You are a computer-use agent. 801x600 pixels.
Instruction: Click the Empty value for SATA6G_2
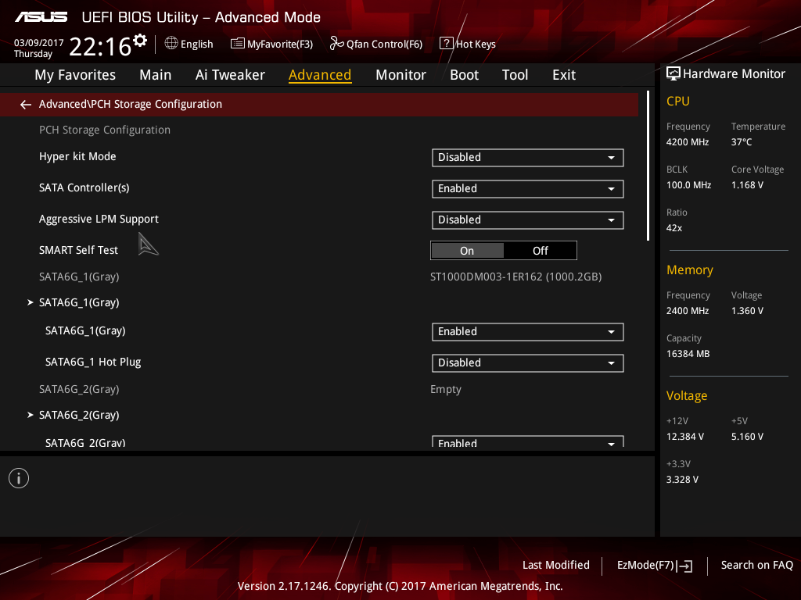click(x=445, y=389)
